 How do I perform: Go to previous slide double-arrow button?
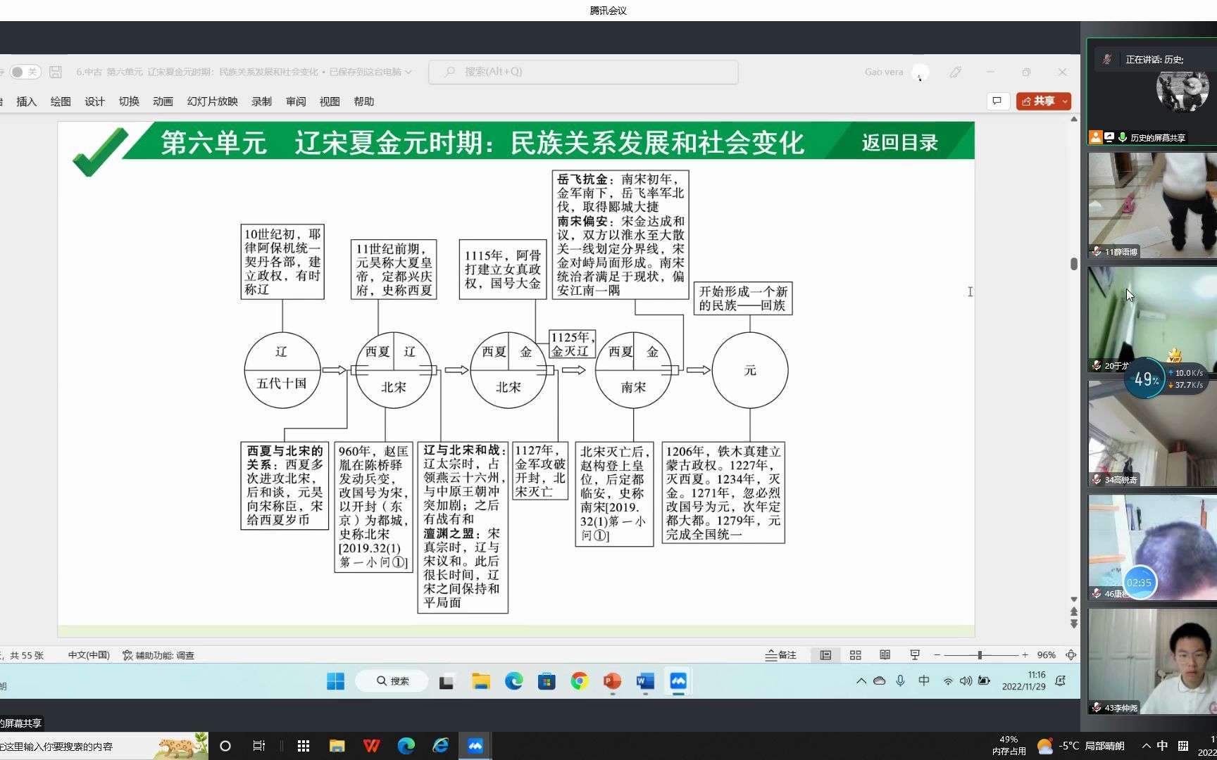click(x=1073, y=612)
